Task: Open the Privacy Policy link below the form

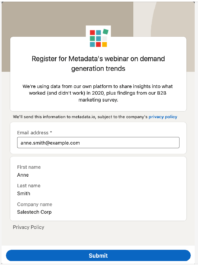Action: [28, 227]
